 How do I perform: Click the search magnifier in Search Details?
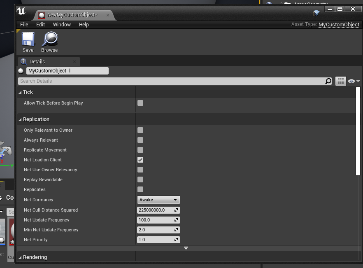(328, 81)
